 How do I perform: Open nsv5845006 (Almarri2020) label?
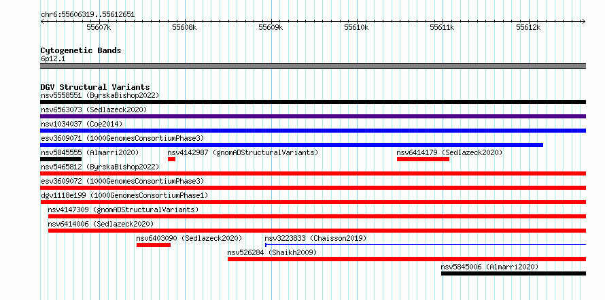click(x=489, y=267)
